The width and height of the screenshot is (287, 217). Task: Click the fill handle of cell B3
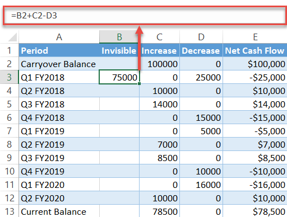click(x=140, y=84)
